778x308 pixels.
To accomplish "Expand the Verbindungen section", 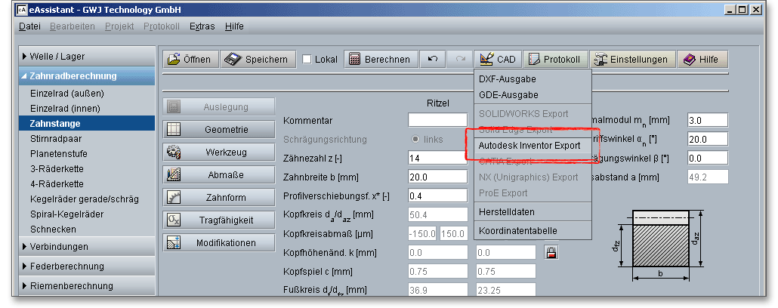I will 59,246.
